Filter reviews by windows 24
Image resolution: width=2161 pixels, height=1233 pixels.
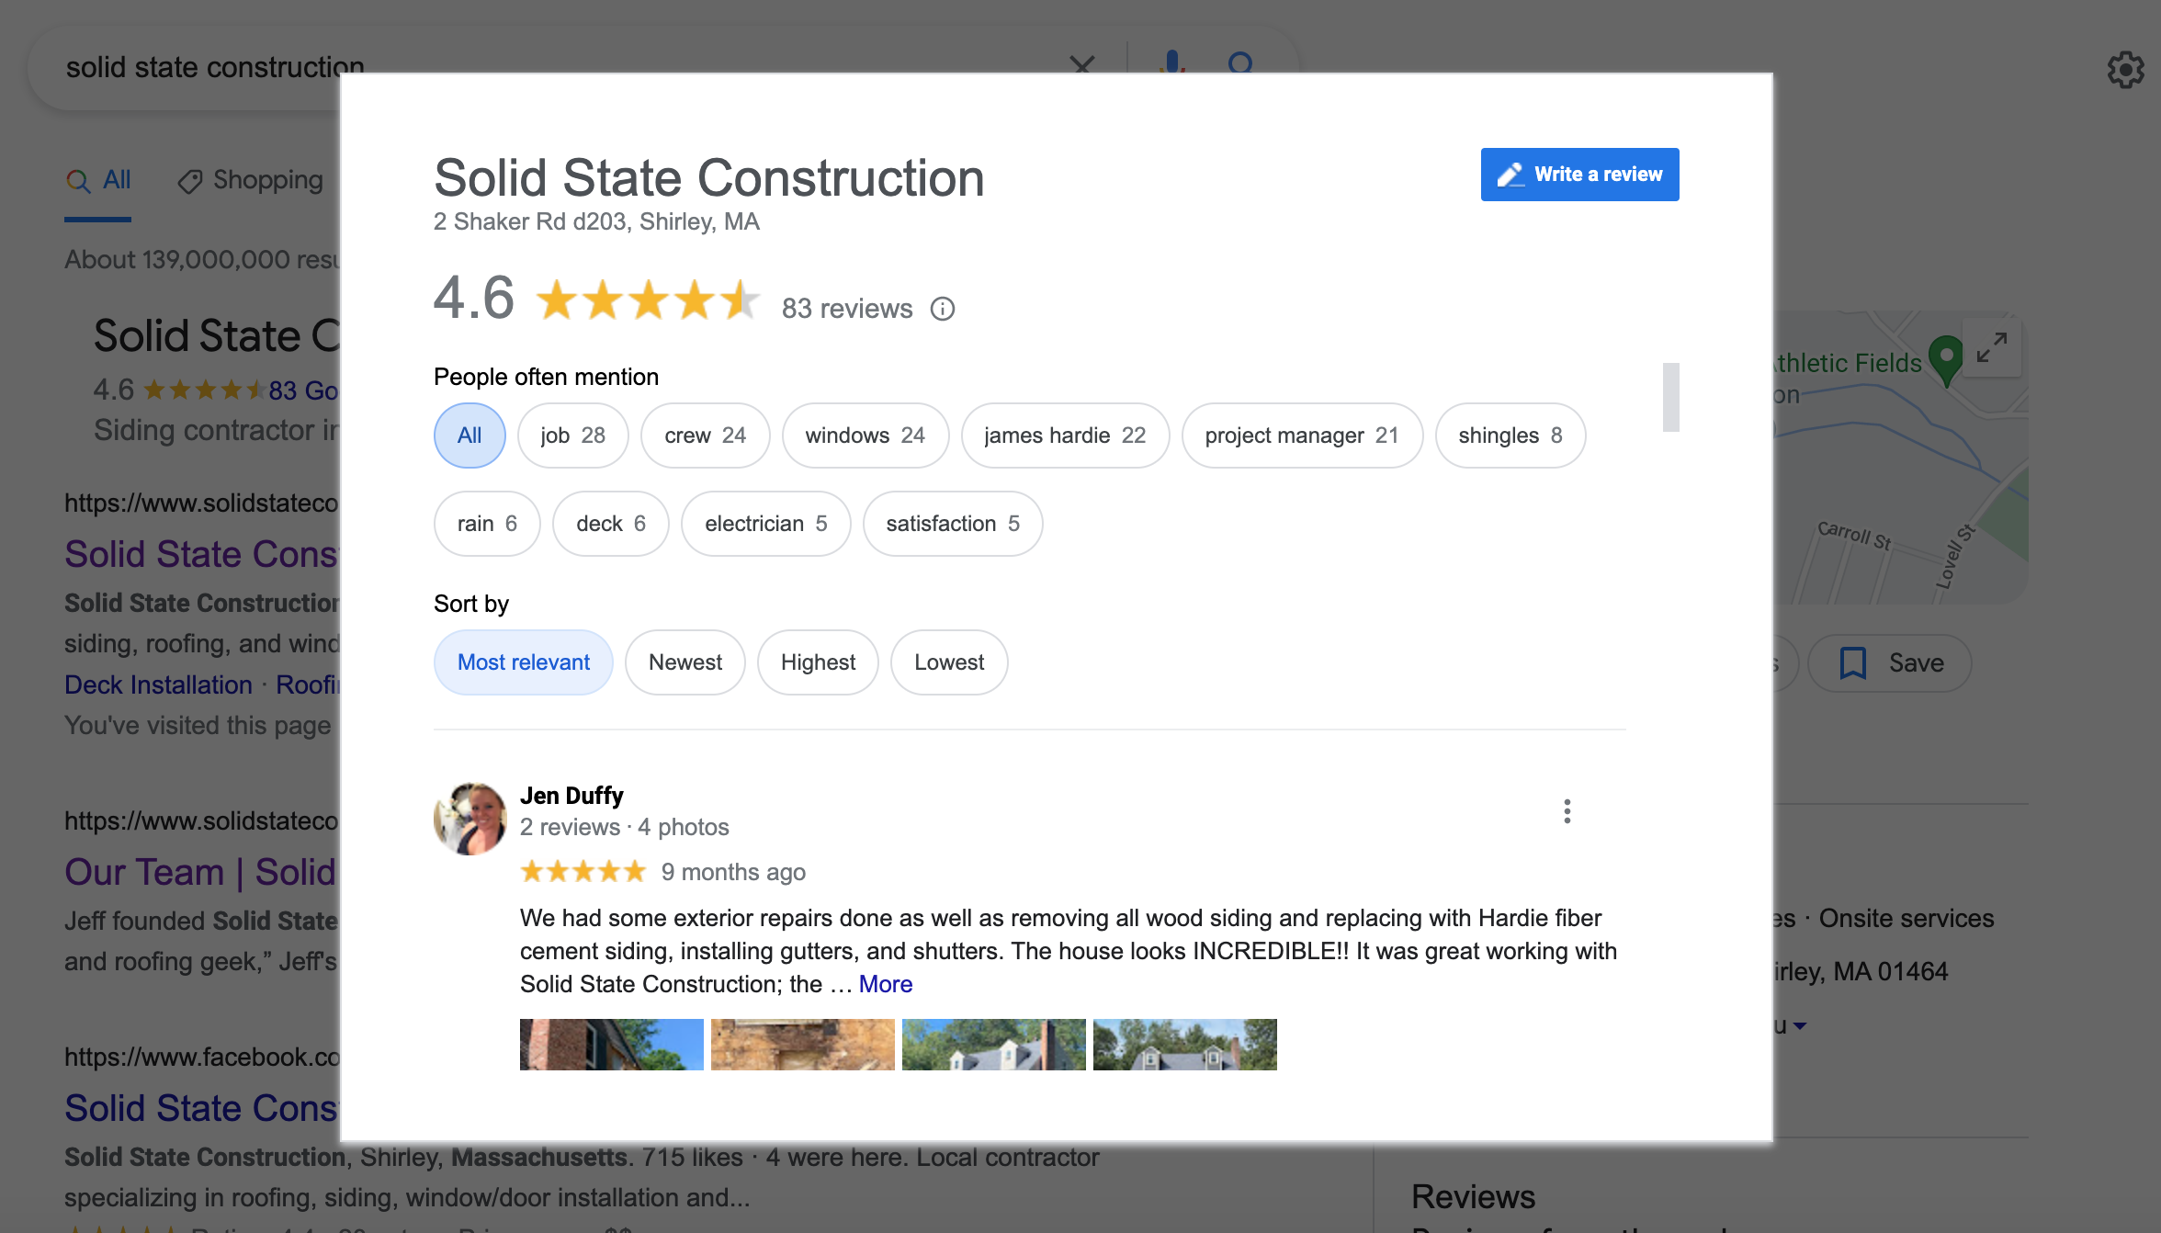866,436
